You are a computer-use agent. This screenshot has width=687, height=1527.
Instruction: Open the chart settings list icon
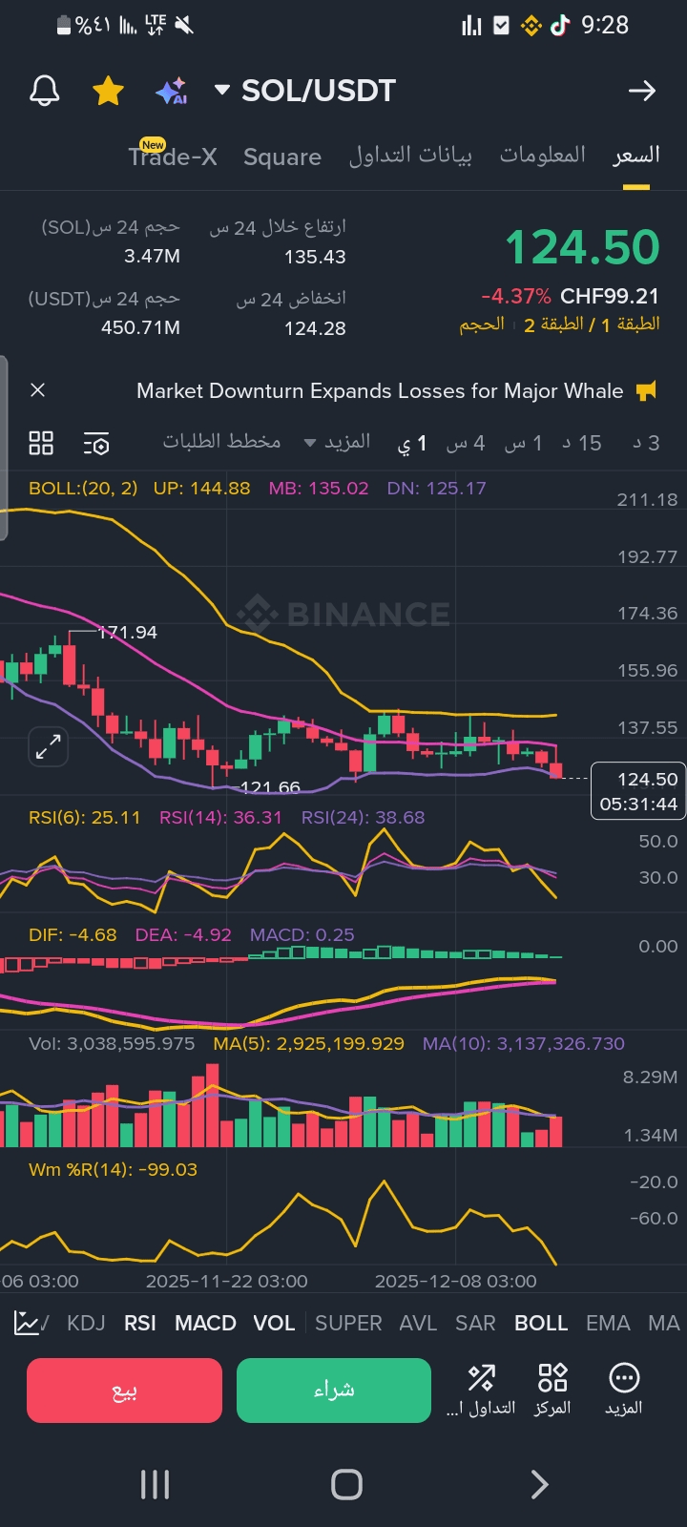(96, 443)
